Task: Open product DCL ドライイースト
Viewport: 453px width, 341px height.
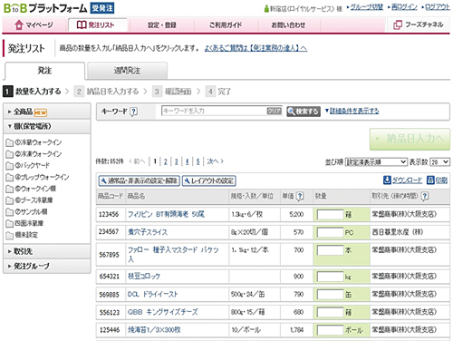Action: coord(153,294)
